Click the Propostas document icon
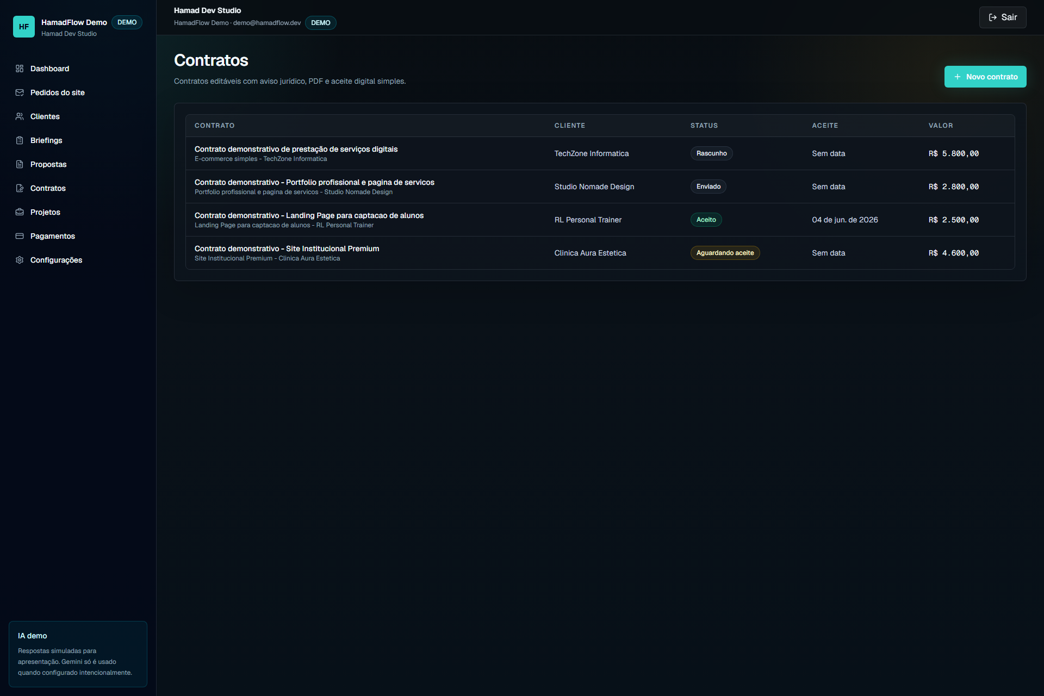This screenshot has width=1044, height=696. [x=20, y=164]
